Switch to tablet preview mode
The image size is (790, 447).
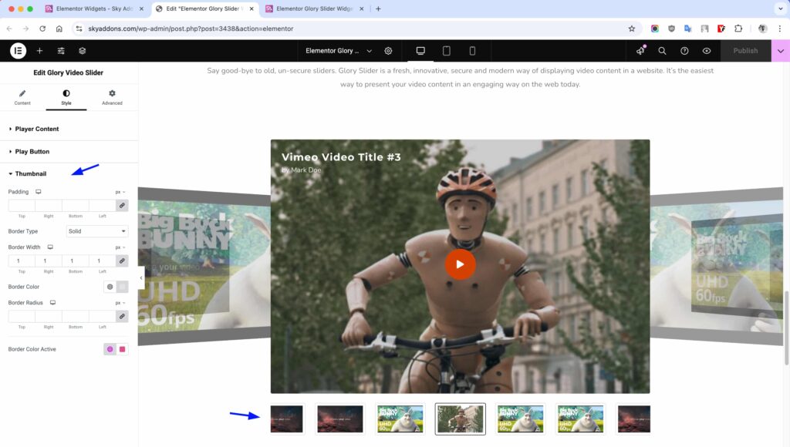[447, 51]
